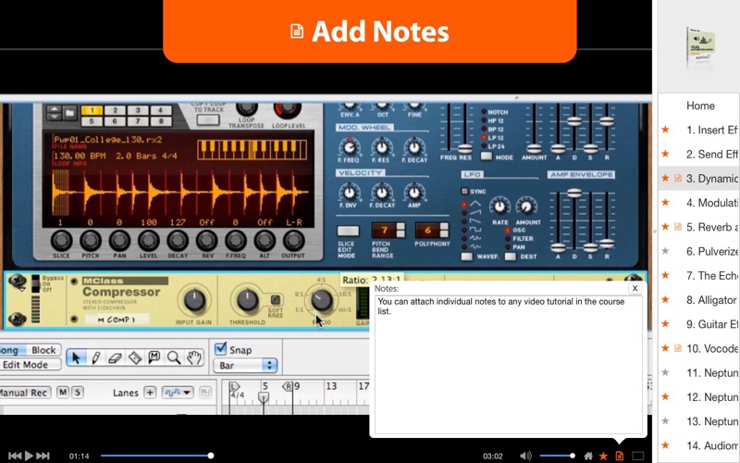Click the Level knob under waveform
This screenshot has width=740, height=463.
point(148,241)
